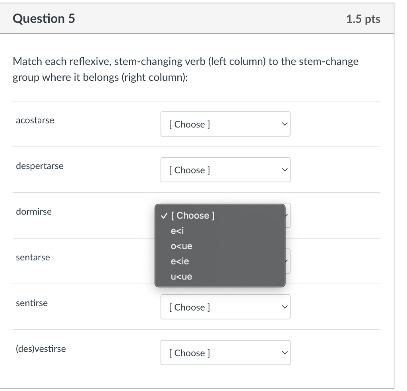407x391 pixels.
Task: Select u<ue in the dropdown list
Action: click(182, 276)
